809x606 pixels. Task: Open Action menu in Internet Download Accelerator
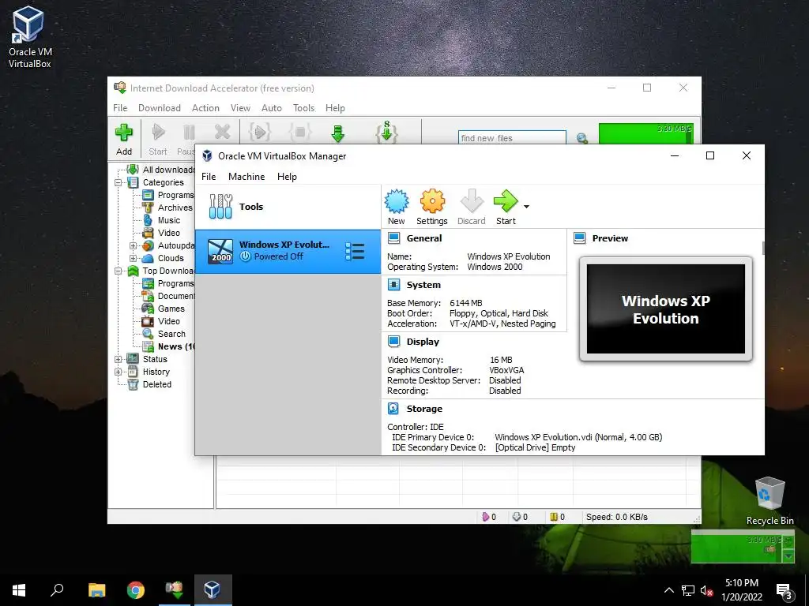point(205,107)
